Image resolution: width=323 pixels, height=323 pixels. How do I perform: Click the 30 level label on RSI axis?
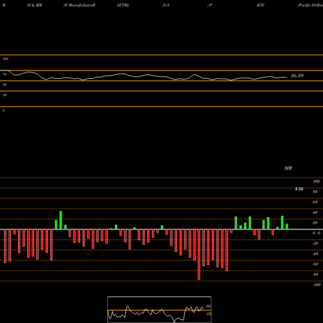(x=5, y=95)
